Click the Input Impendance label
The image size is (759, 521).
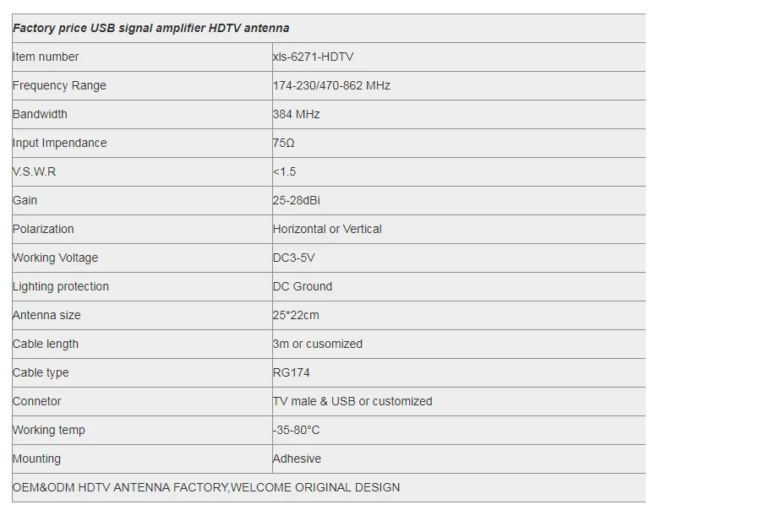point(59,144)
